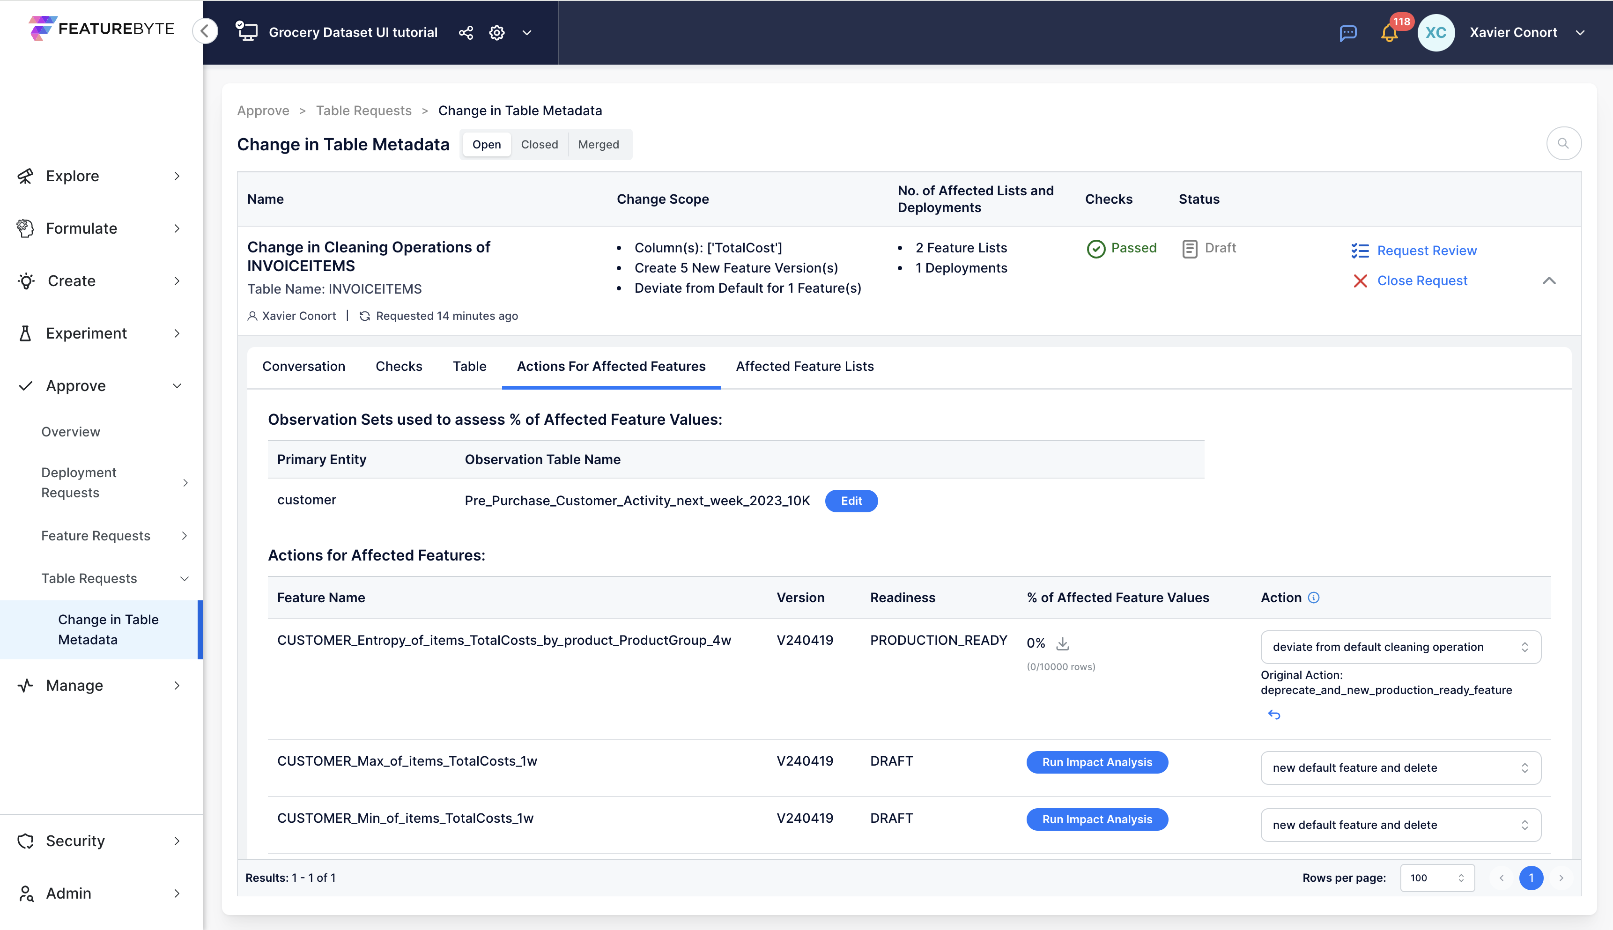This screenshot has height=930, width=1613.
Task: Open catalog settings gear
Action: [x=497, y=33]
